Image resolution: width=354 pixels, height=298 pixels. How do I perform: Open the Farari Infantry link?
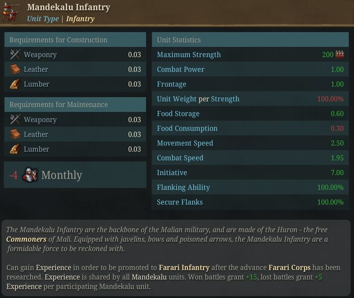coord(184,268)
